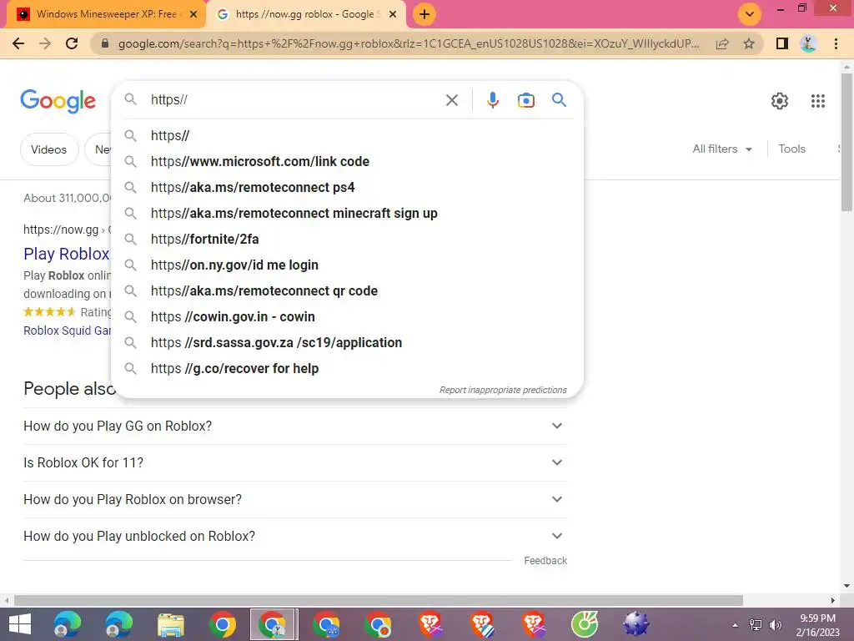Viewport: 854px width, 641px height.
Task: Reload the page in Chrome
Action: (72, 43)
